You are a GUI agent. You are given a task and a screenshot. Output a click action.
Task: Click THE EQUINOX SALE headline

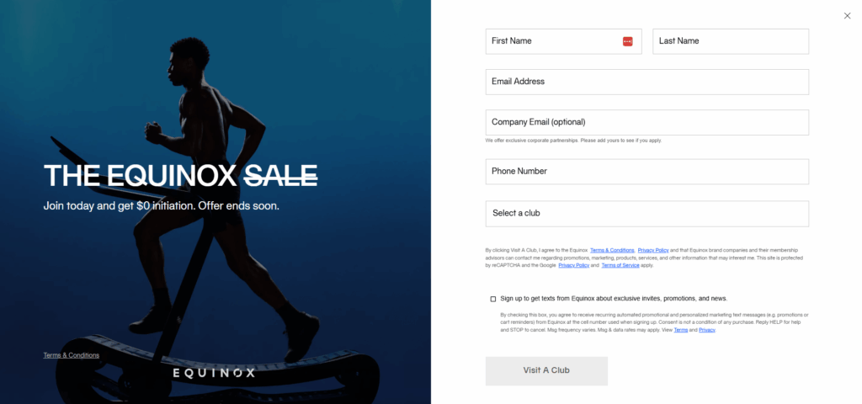tap(180, 176)
